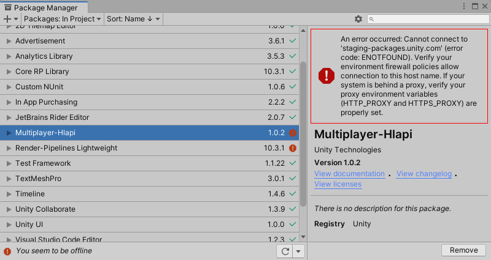Select the TextMeshPro package
This screenshot has width=491, height=260.
pyautogui.click(x=149, y=179)
